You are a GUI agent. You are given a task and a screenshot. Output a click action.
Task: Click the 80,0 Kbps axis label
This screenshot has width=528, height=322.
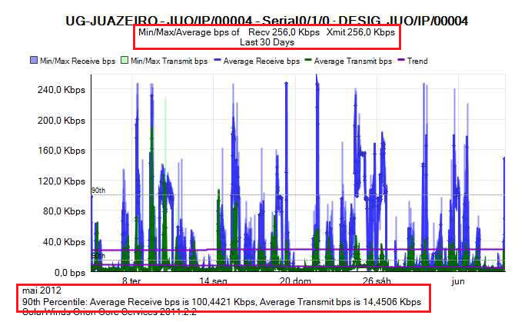pos(64,211)
